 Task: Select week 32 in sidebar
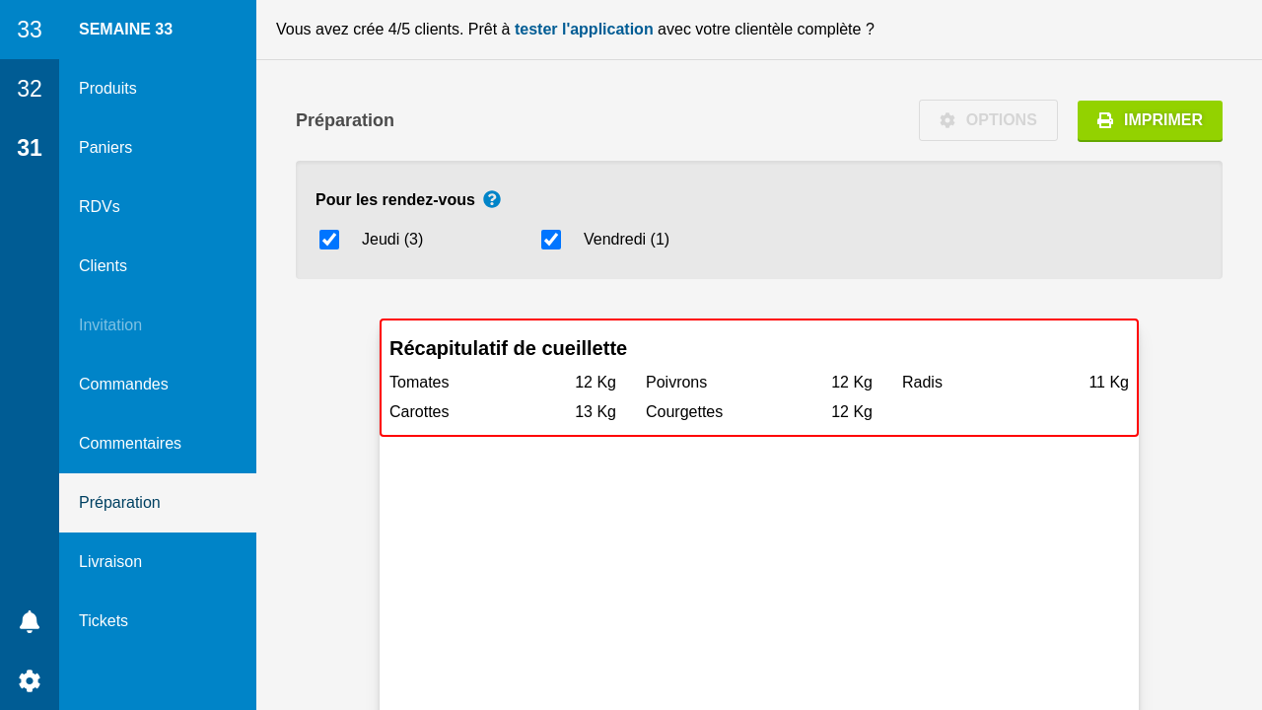tap(30, 89)
